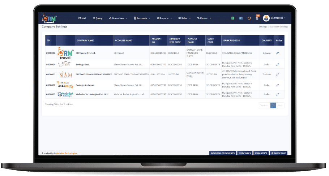Click the Seeingo East logo thumbnail
The height and width of the screenshot is (176, 329).
[x=65, y=64]
